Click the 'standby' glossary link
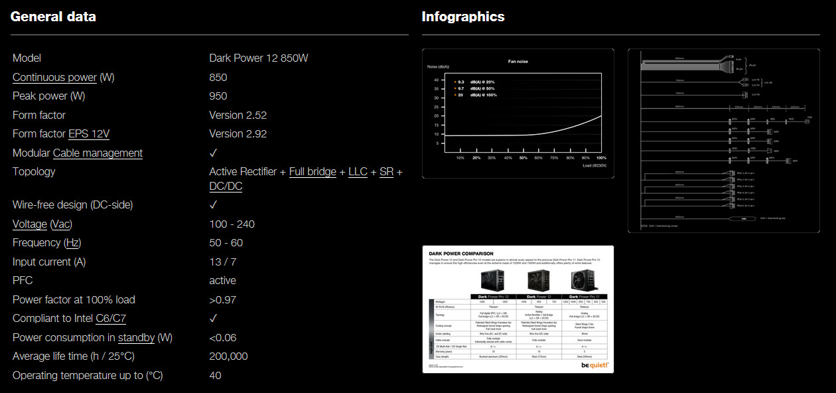The height and width of the screenshot is (393, 836). 136,337
